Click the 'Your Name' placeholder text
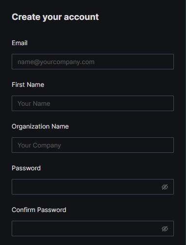 (x=34, y=104)
